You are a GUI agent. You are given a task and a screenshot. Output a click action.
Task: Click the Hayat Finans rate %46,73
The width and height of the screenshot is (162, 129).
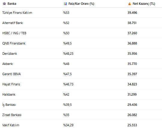coord(68,84)
